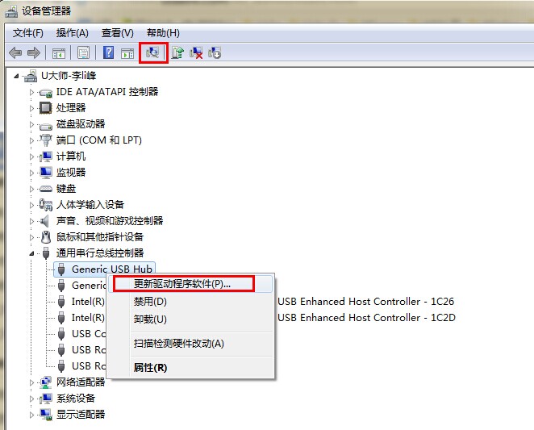This screenshot has width=534, height=430.
Task: Click the USB plug icon of 通用串行总线控制器
Action: (46, 253)
